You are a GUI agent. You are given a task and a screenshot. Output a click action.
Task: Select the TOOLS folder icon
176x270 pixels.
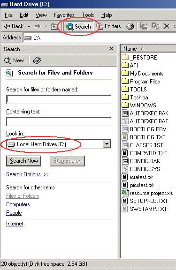[125, 89]
